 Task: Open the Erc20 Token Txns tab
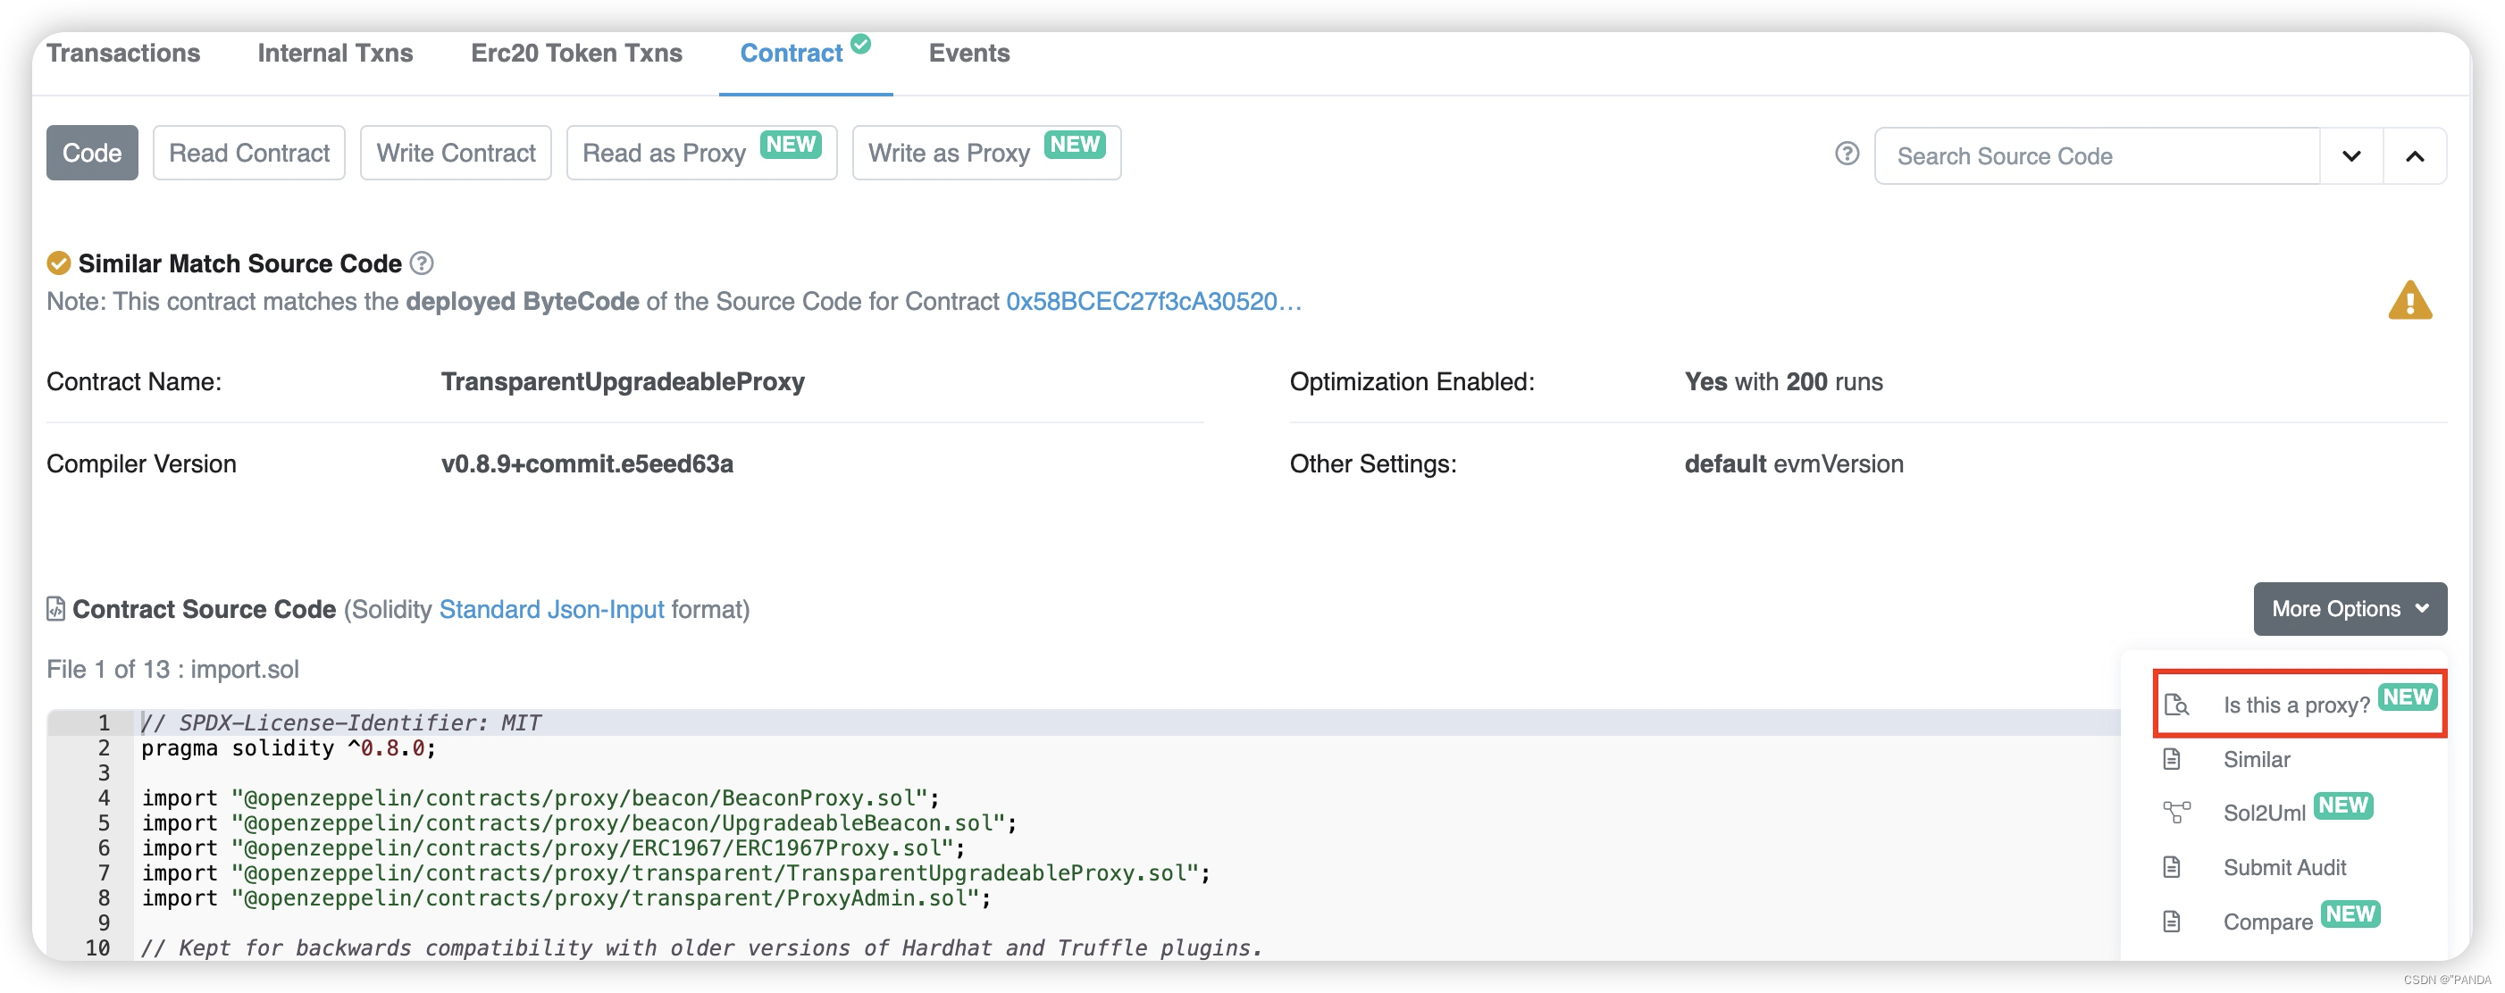tap(575, 54)
